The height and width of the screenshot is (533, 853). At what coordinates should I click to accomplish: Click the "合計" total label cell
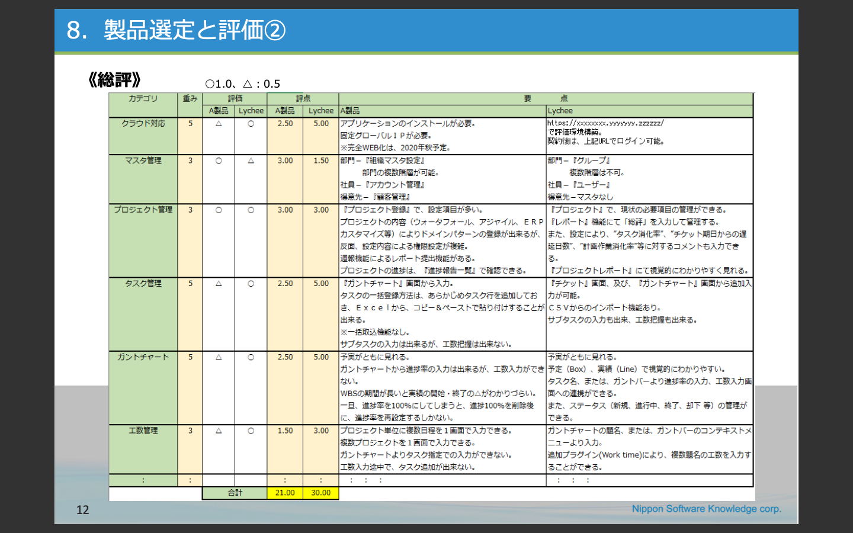(x=235, y=493)
